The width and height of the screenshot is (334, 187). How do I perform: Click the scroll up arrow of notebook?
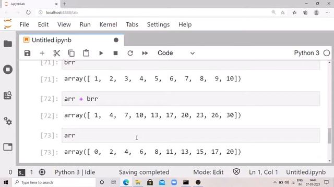329,62
